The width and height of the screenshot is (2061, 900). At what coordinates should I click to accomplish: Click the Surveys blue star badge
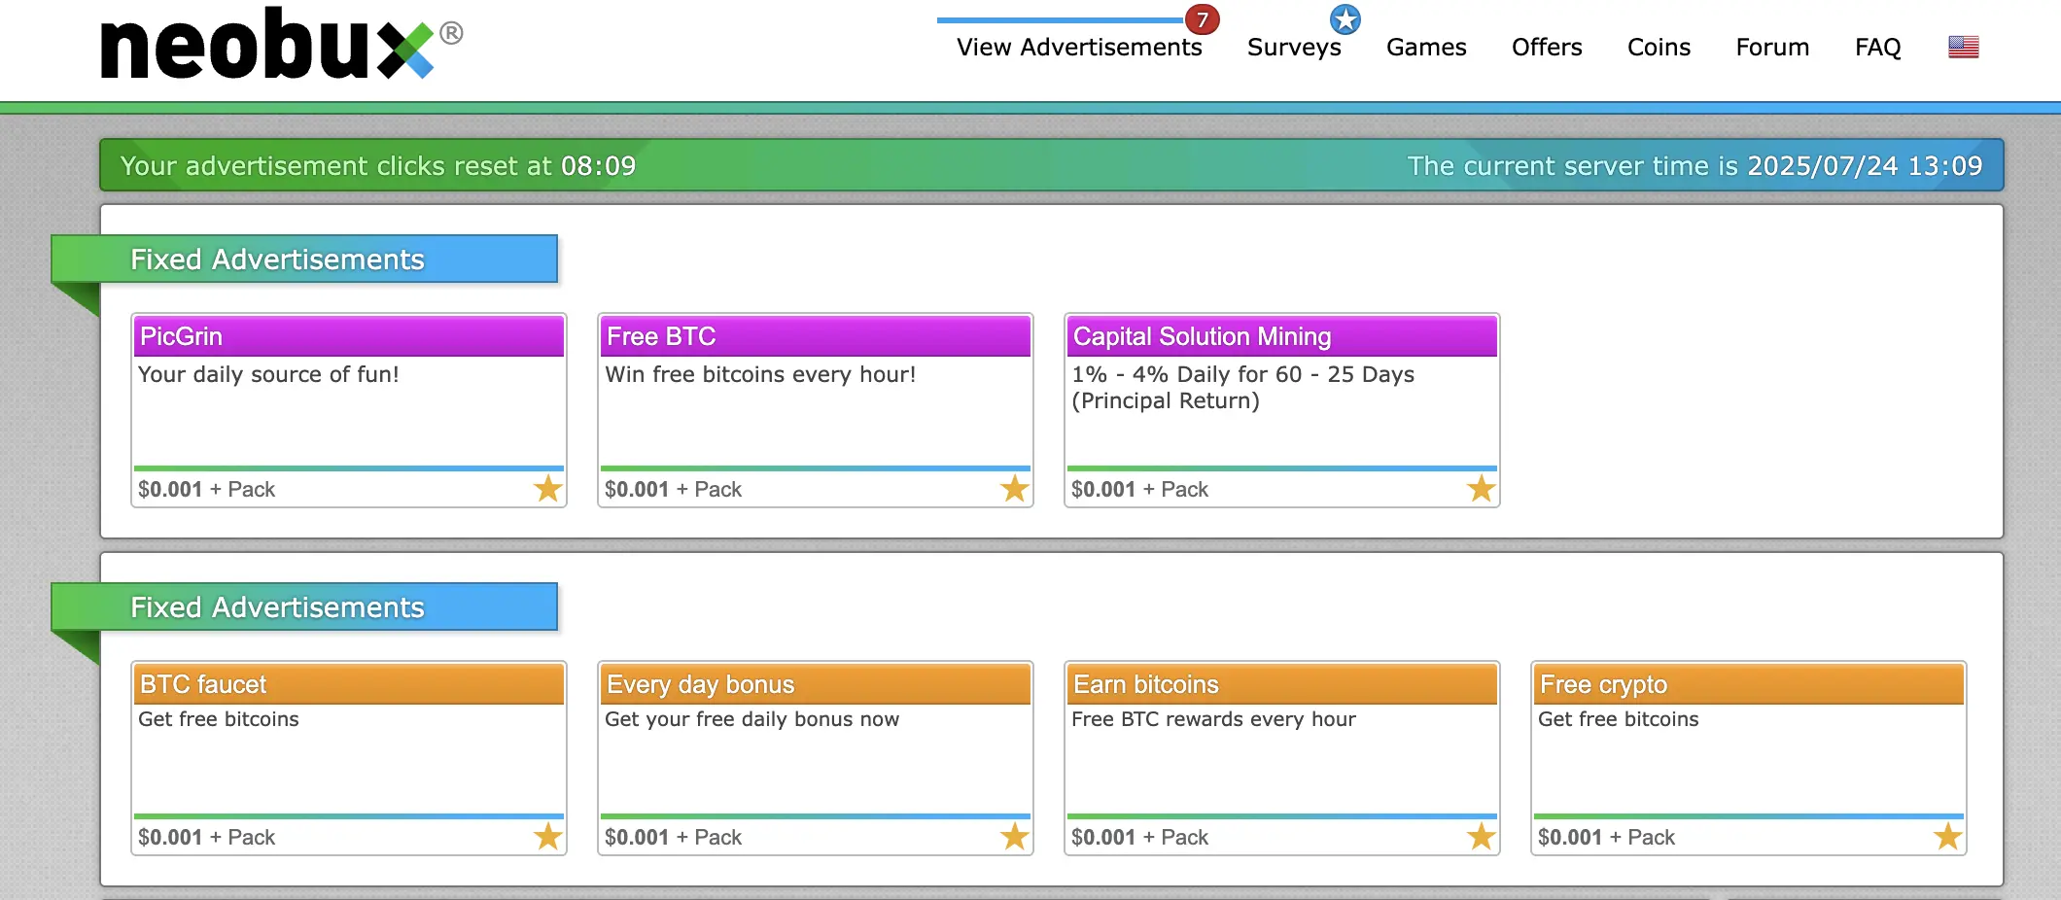pyautogui.click(x=1345, y=18)
